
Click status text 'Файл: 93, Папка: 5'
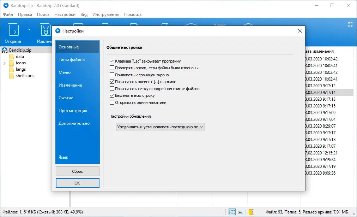point(283,212)
